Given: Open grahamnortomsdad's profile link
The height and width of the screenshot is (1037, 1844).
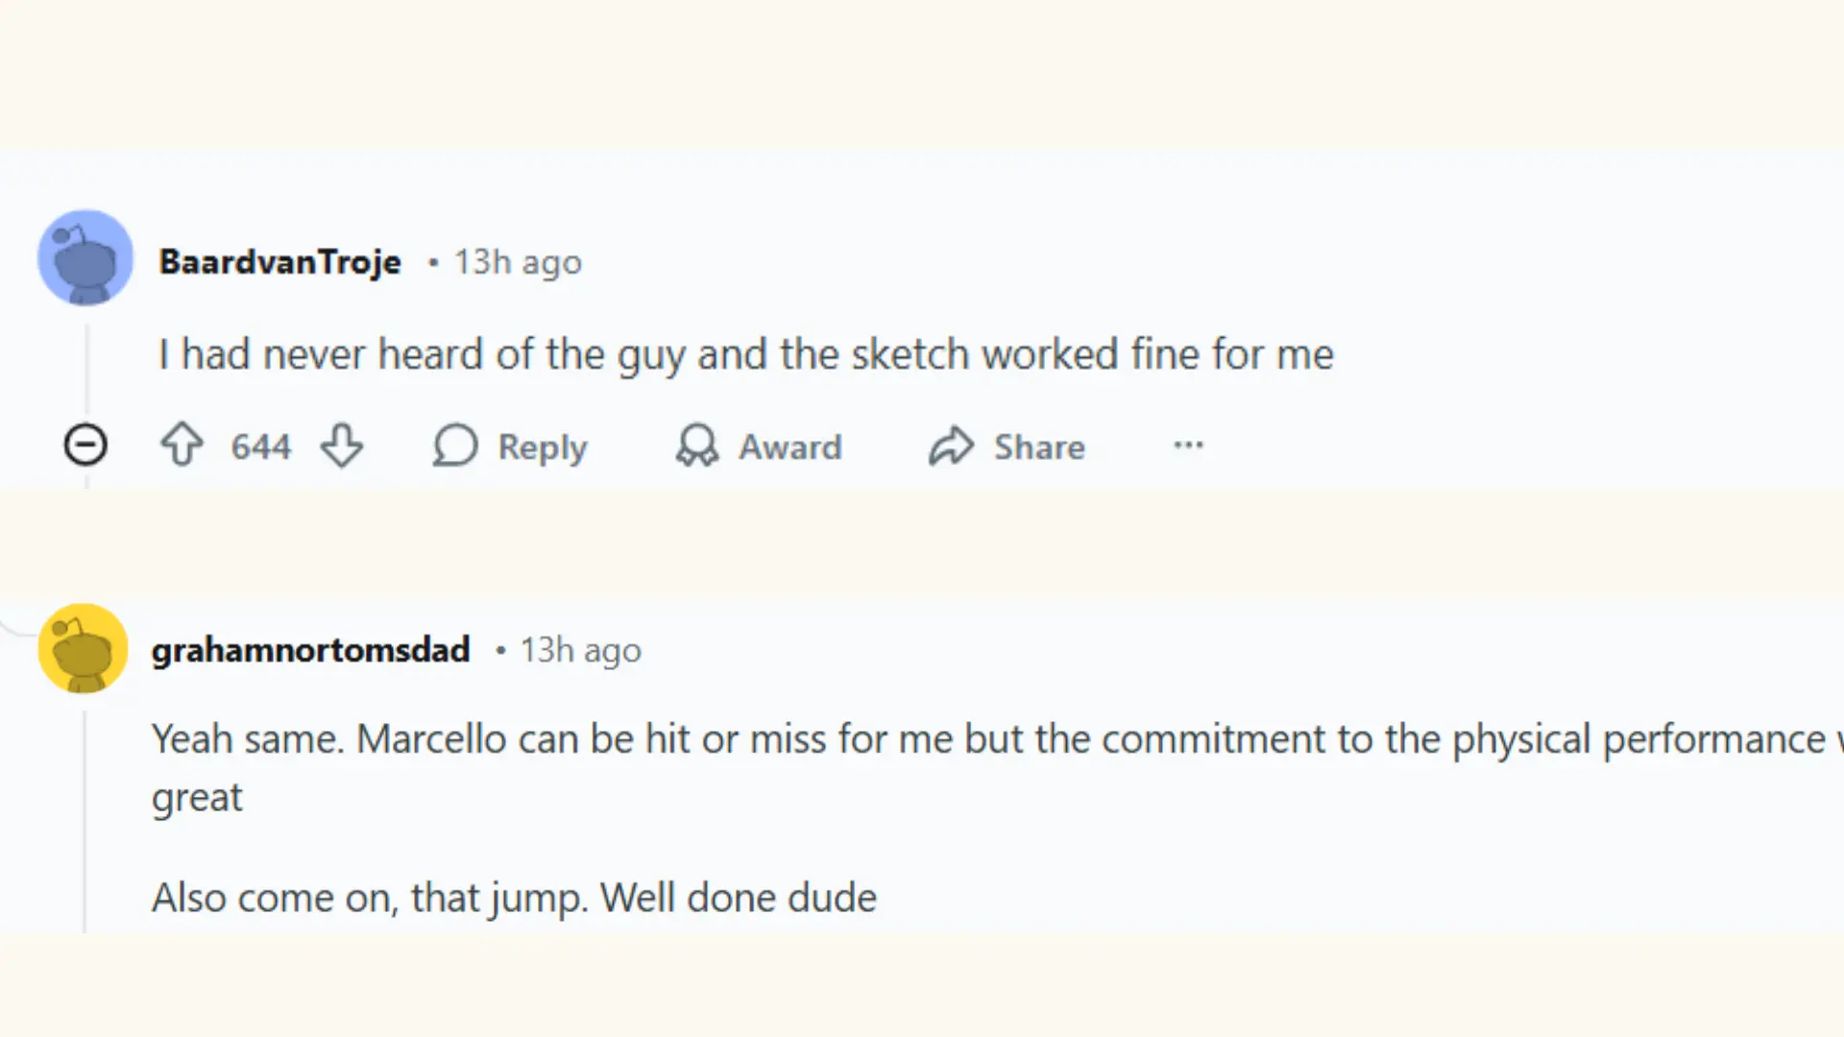Looking at the screenshot, I should point(310,649).
